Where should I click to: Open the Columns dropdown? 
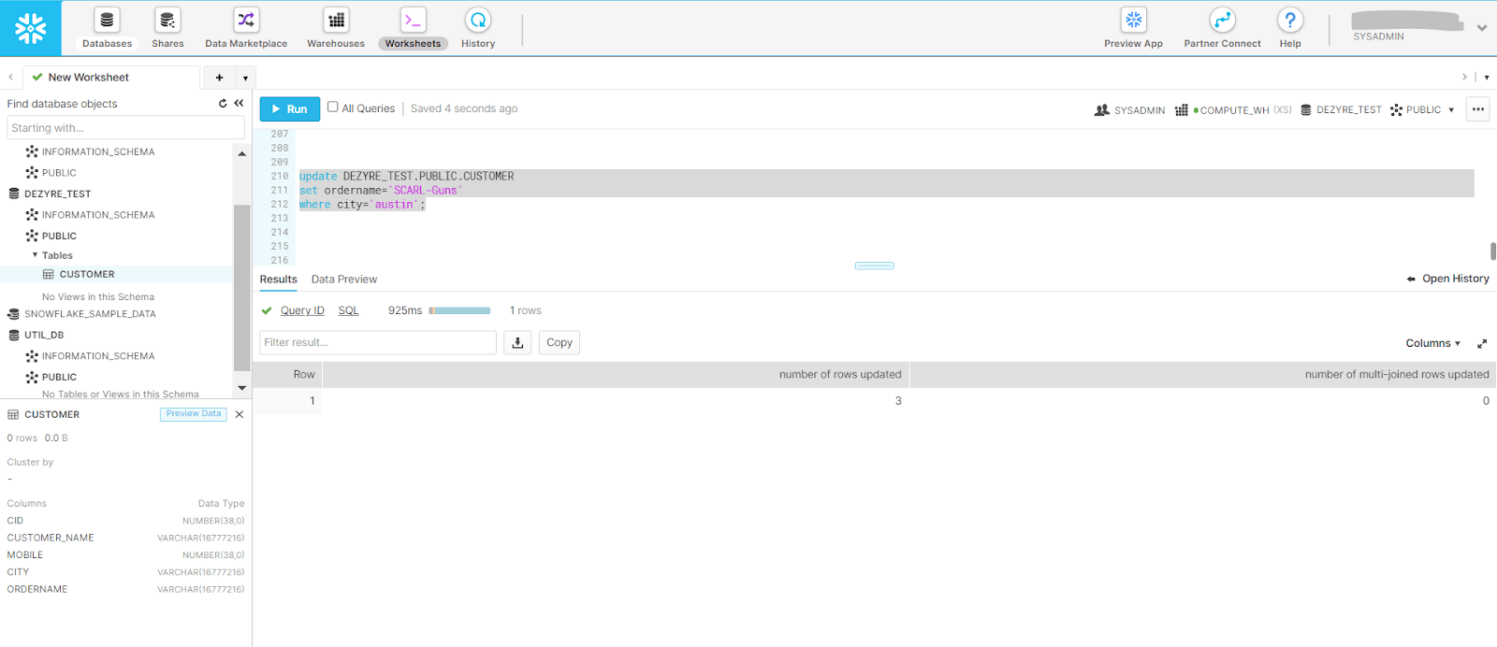click(1432, 344)
